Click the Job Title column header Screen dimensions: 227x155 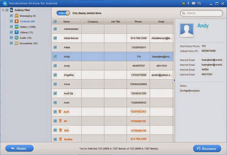(115, 21)
